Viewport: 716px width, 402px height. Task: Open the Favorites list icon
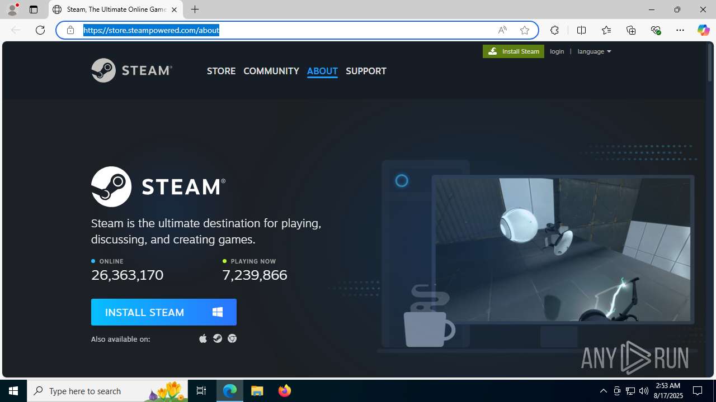coord(606,30)
